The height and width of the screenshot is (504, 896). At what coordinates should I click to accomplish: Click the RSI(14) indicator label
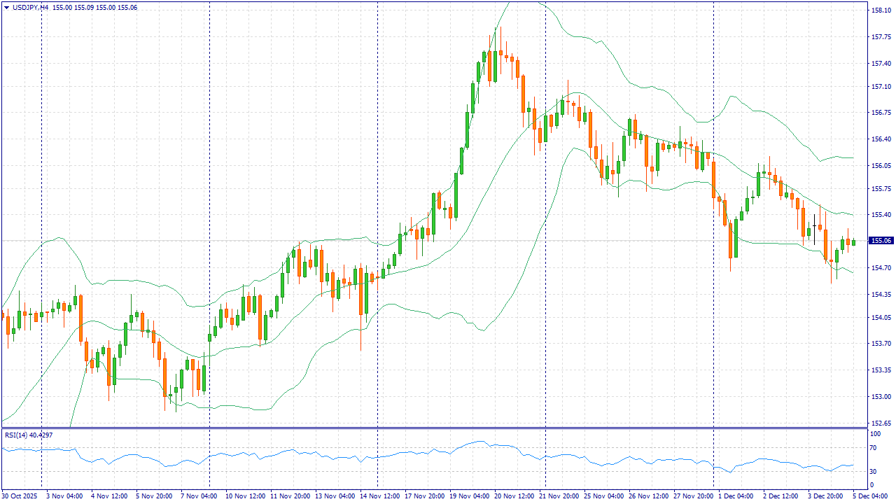click(x=28, y=435)
